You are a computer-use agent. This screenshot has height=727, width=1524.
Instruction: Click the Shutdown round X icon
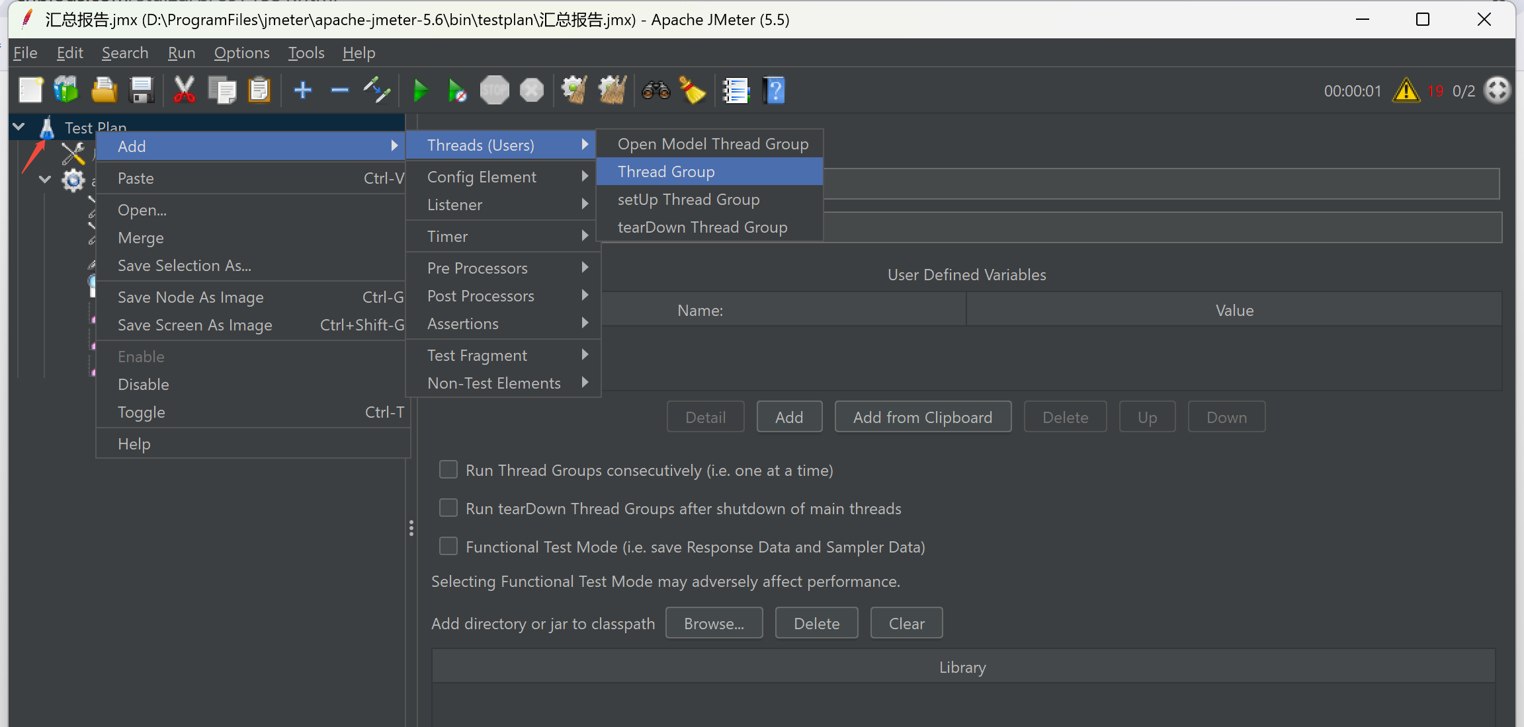532,91
